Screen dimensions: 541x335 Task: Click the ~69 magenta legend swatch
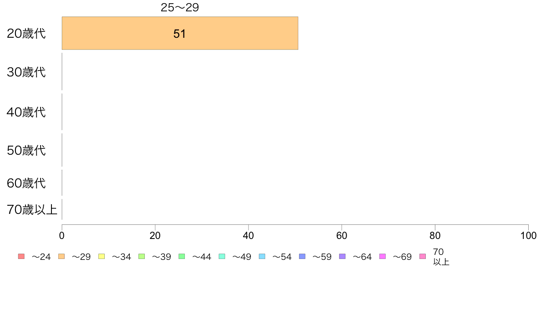click(x=382, y=256)
